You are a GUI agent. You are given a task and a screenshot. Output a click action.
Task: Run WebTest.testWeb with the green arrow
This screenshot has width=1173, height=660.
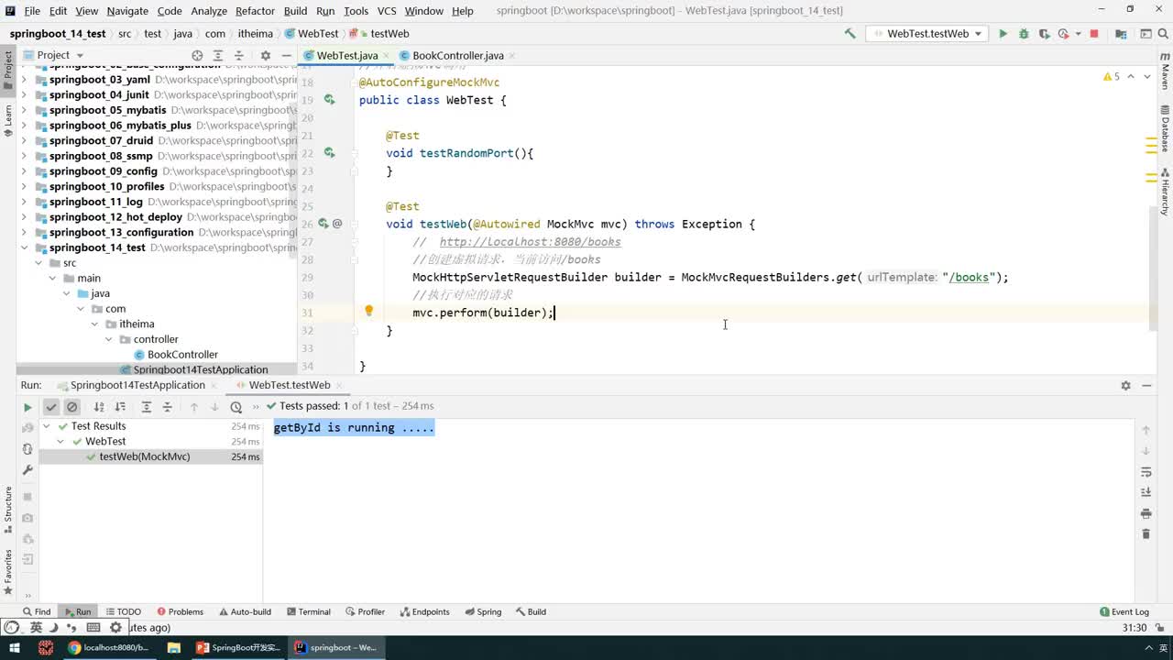1003,34
